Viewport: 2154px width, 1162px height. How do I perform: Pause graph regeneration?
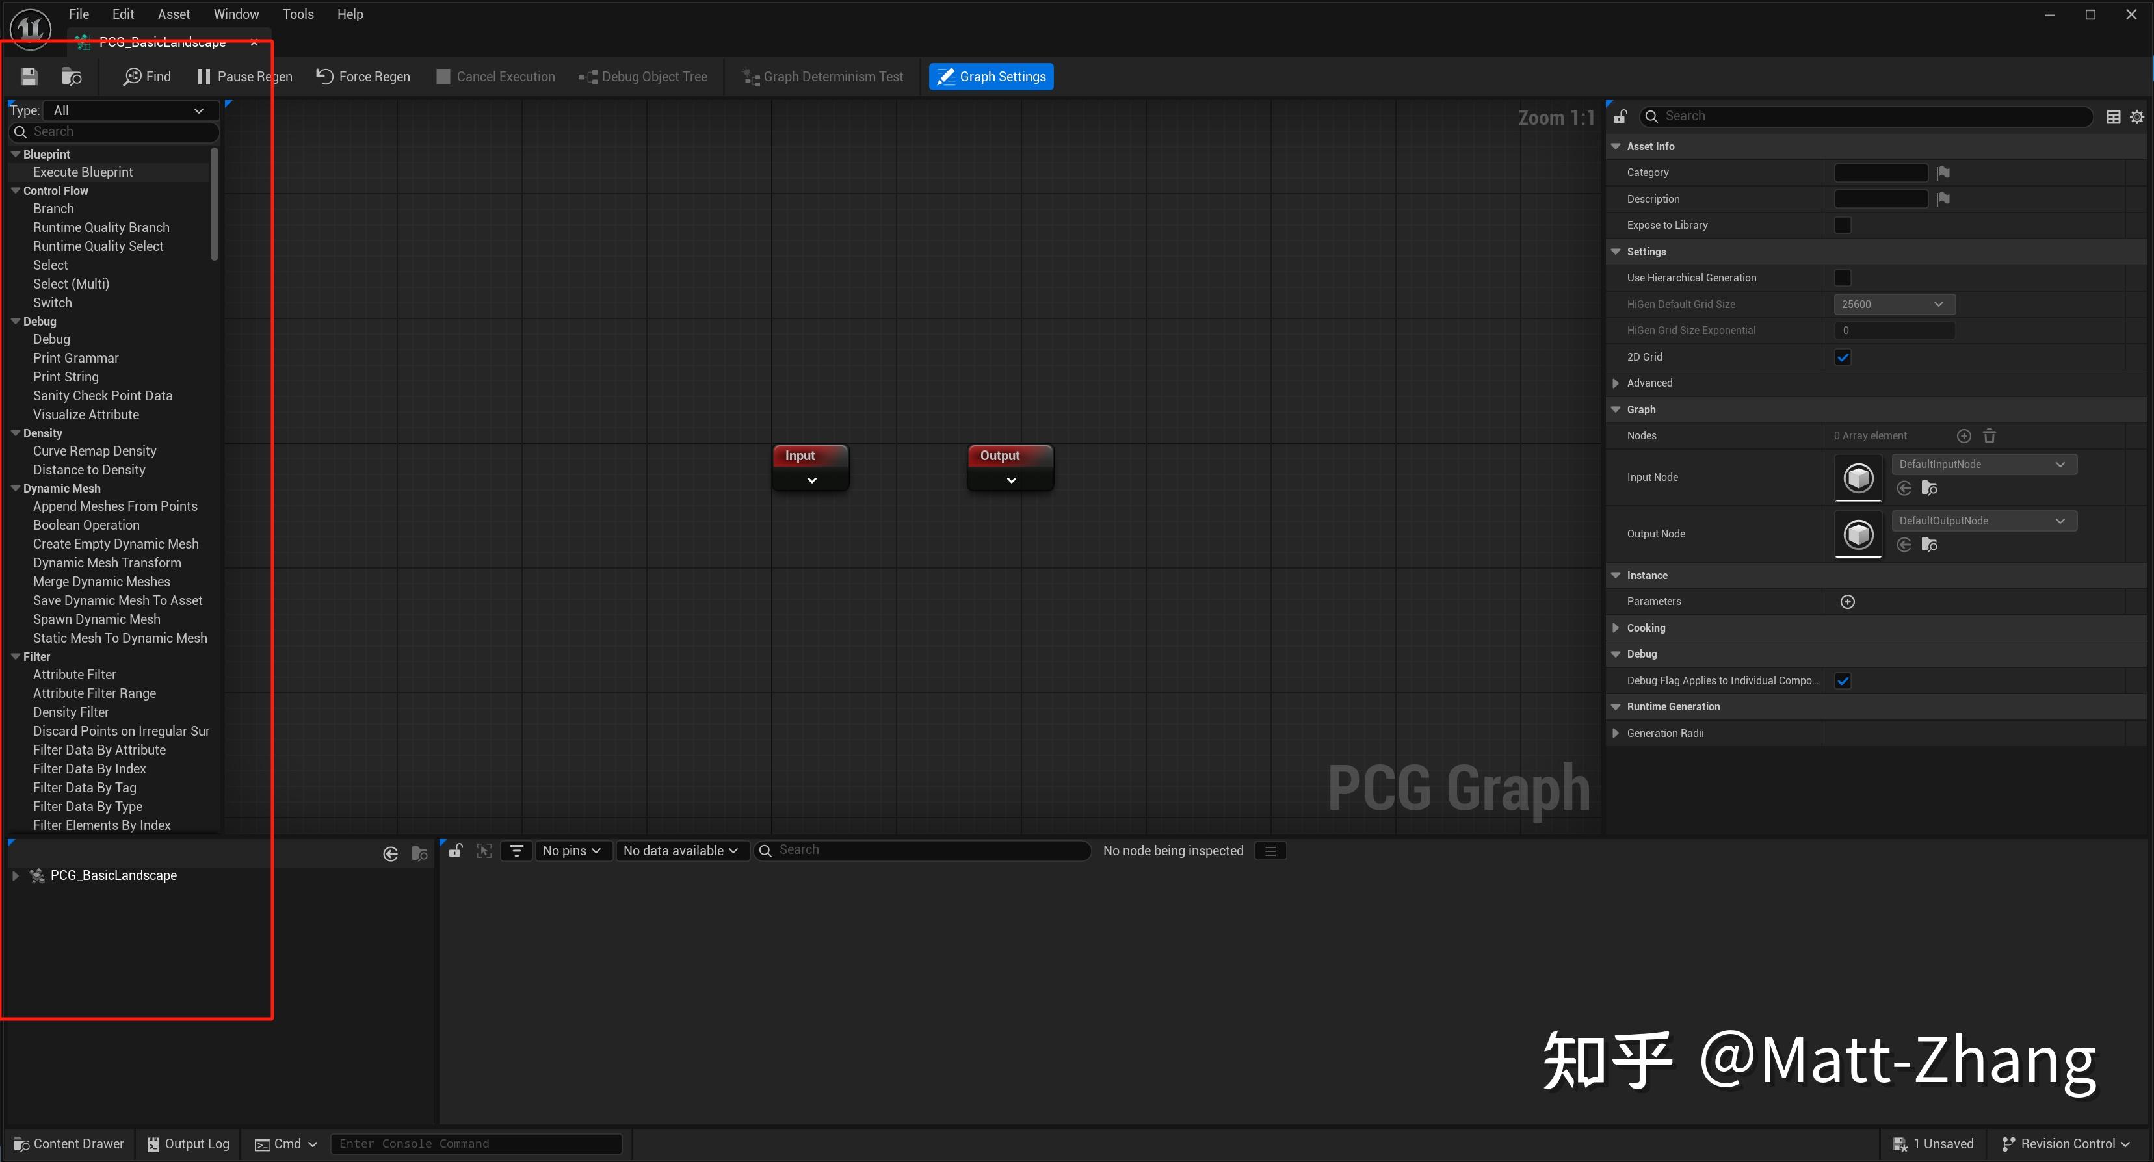click(244, 77)
